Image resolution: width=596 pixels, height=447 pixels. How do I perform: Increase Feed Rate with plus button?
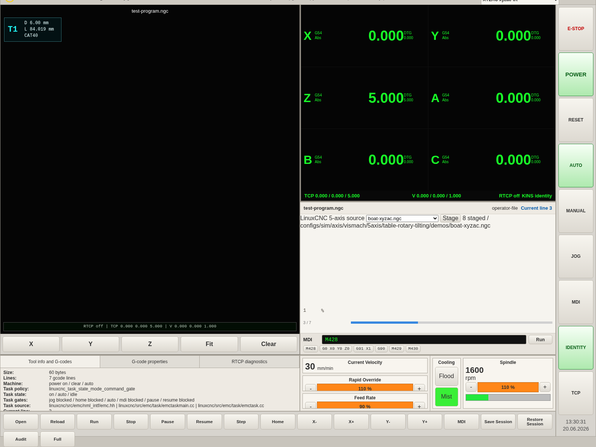(x=419, y=406)
